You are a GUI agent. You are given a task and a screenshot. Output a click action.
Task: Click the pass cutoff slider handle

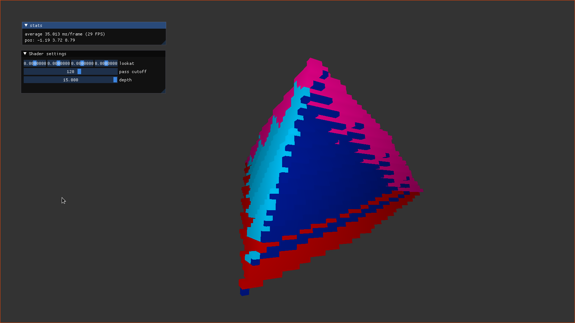click(79, 71)
